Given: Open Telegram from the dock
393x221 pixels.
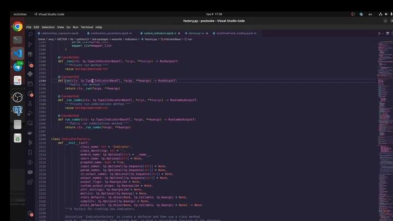Looking at the screenshot, I should [18, 67].
